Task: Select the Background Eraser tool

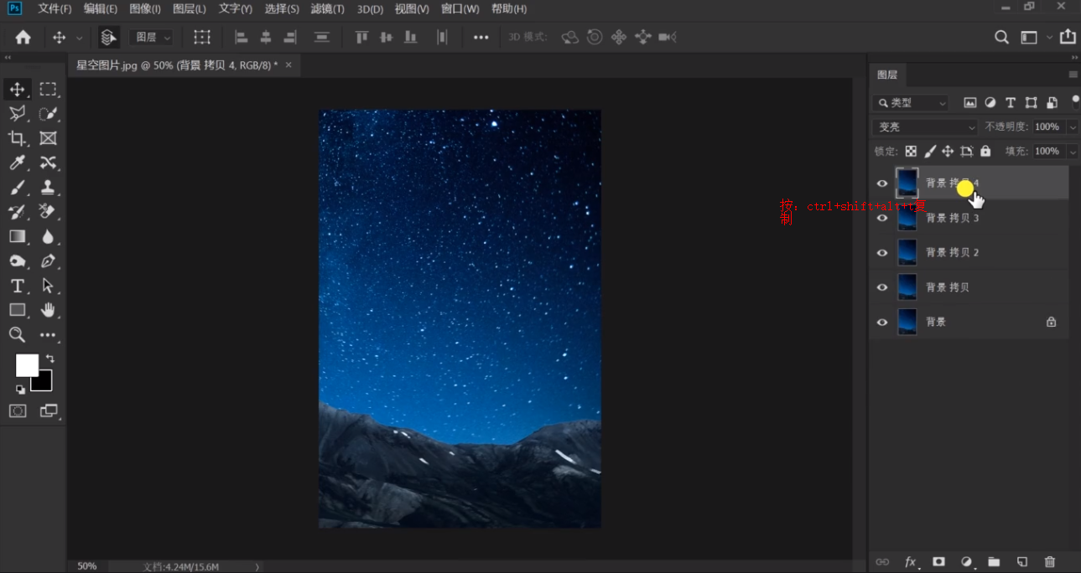Action: point(48,212)
